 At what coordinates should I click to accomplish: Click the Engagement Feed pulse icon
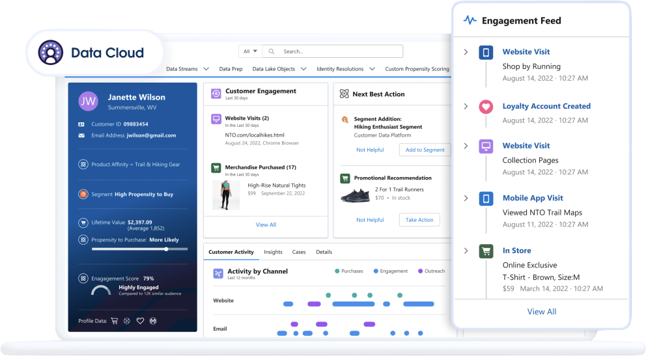(470, 20)
